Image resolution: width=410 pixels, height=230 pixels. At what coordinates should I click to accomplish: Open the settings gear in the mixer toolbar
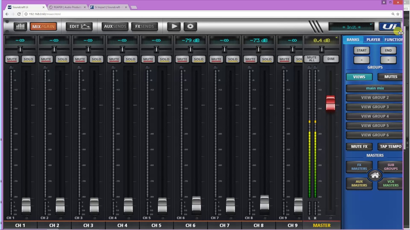tap(190, 27)
